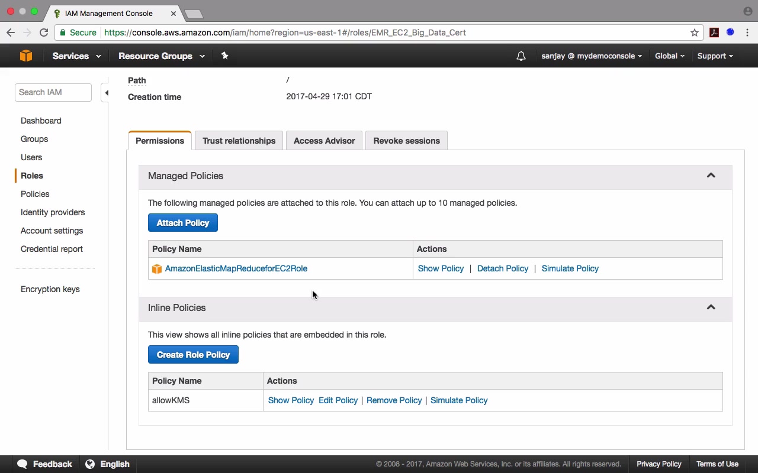Screen dimensions: 758x473
Task: Open Account settings in the sidebar
Action: (x=52, y=231)
